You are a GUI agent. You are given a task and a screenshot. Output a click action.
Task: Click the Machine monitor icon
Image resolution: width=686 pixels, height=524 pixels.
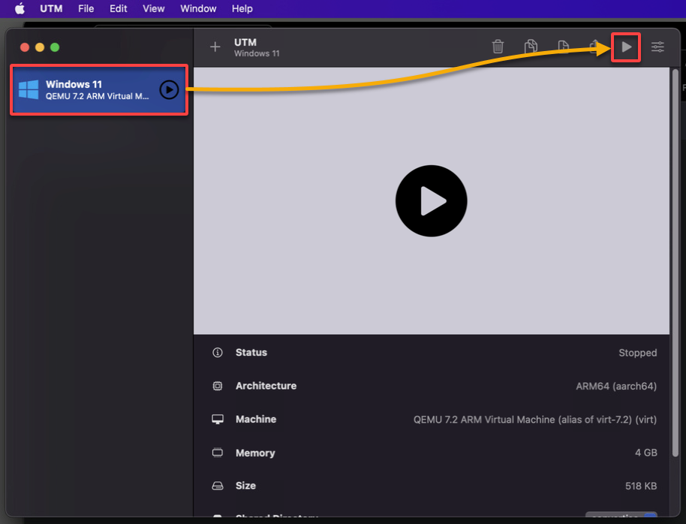218,420
